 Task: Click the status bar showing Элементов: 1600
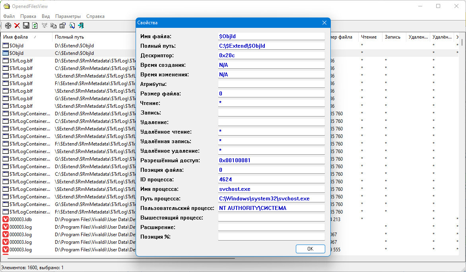point(32,268)
